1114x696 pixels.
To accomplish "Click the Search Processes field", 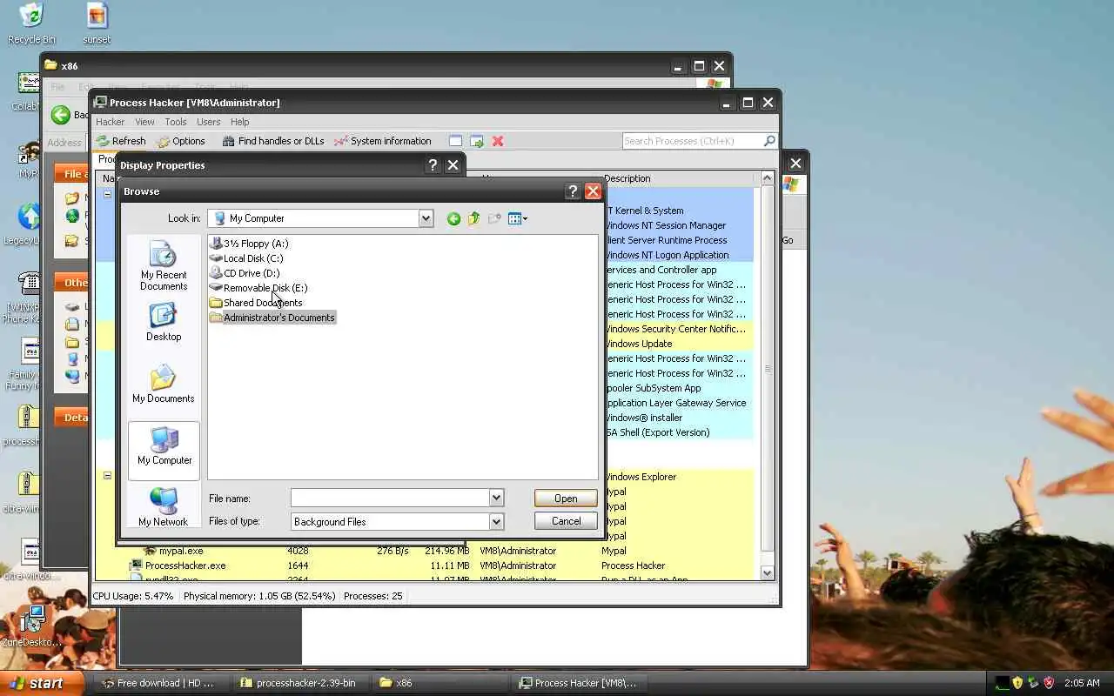I will (x=692, y=141).
